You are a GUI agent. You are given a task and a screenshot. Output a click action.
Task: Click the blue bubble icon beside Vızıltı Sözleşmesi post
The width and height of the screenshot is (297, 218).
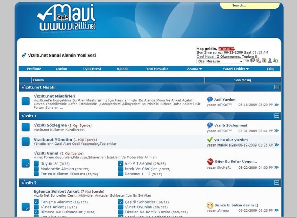click(210, 125)
